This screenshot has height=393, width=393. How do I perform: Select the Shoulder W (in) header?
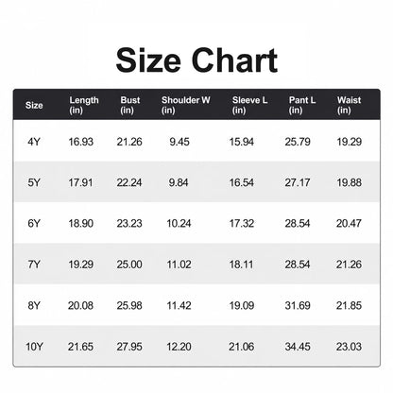[186, 105]
